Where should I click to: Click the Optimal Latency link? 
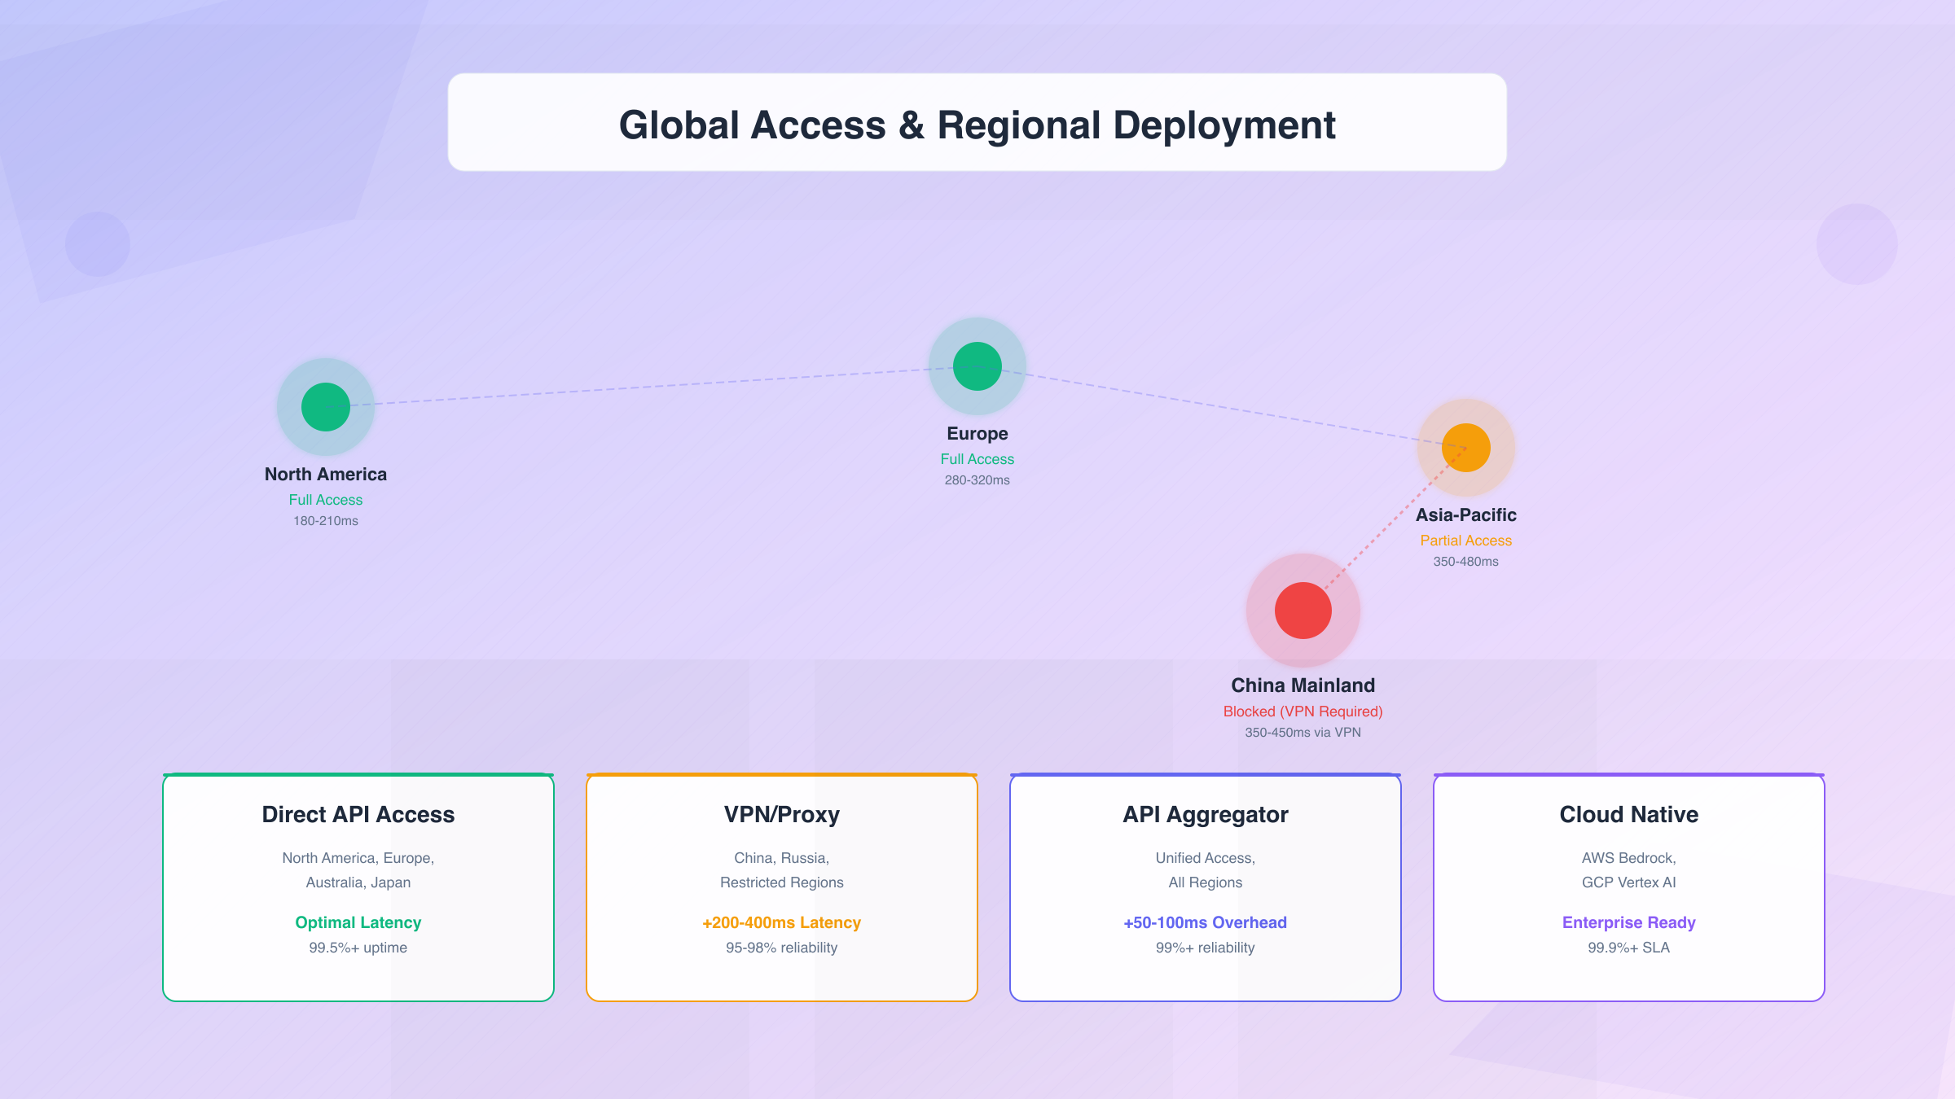(x=358, y=922)
